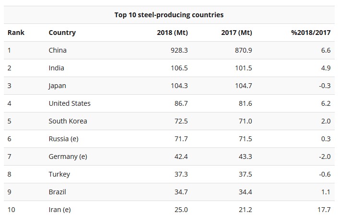This screenshot has width=340, height=224.
Task: Click the China country cell
Action: (x=58, y=50)
